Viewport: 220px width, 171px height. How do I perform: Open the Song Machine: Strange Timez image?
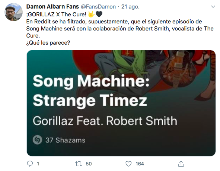pos(121,103)
